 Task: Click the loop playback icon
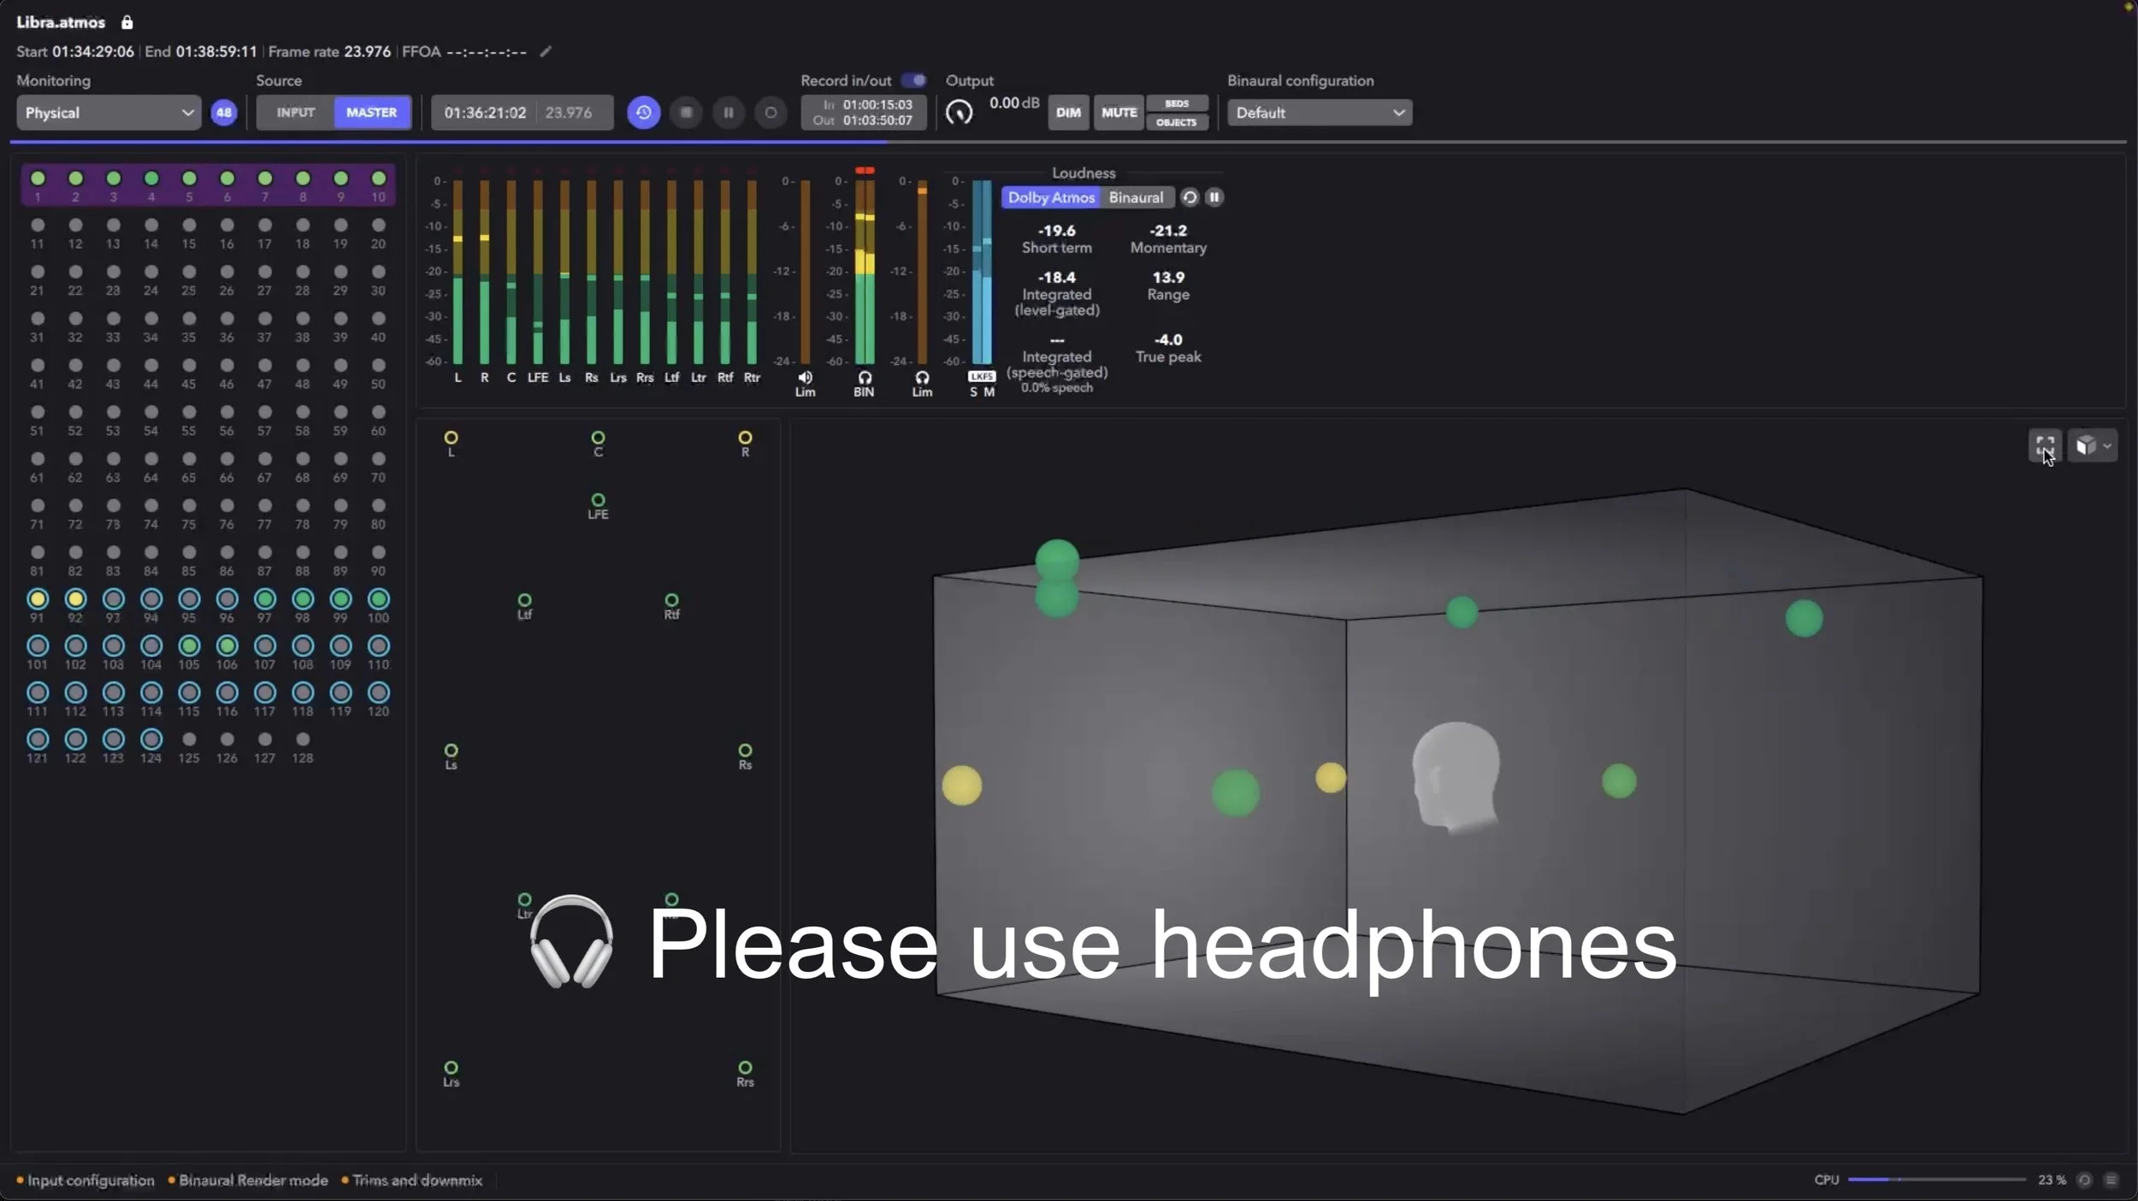click(643, 113)
